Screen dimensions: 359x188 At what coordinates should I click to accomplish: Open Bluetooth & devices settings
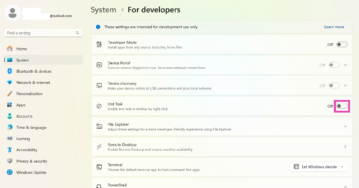(x=34, y=71)
